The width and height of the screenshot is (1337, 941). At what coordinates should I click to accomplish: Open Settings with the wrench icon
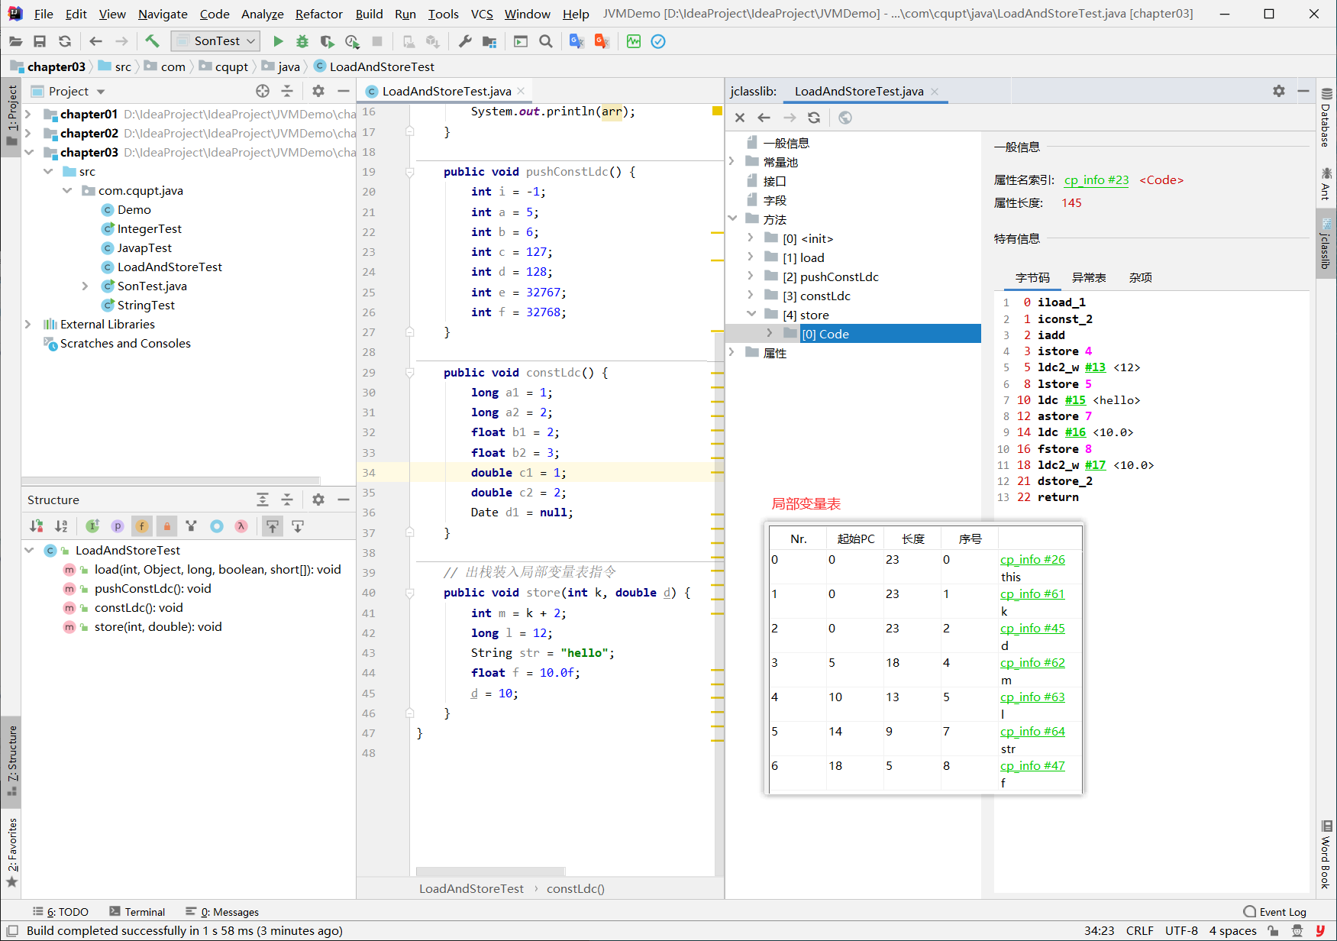[464, 41]
